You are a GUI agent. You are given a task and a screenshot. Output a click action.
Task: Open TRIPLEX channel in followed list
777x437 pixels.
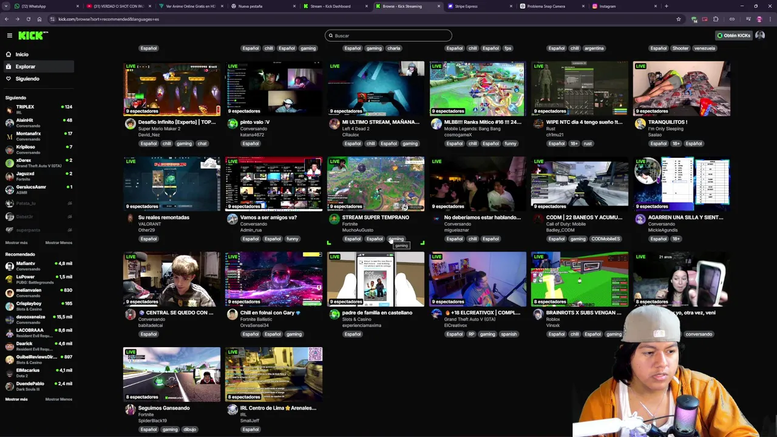pyautogui.click(x=38, y=109)
